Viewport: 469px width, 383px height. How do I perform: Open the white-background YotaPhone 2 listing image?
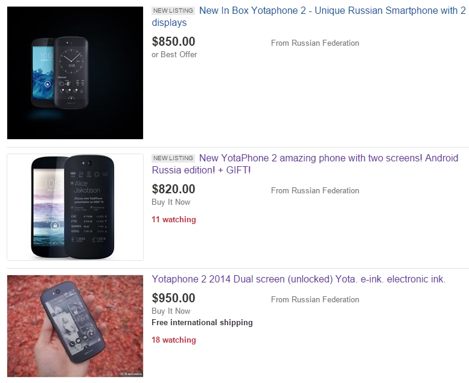75,207
